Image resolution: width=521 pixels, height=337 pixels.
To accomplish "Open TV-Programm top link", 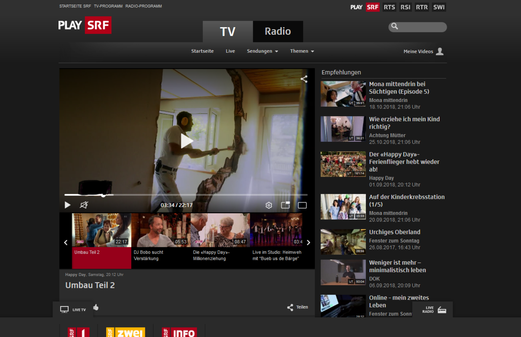I will (x=108, y=6).
